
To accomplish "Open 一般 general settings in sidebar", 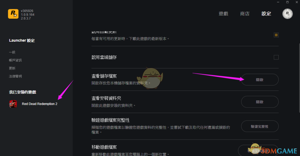I will [12, 52].
